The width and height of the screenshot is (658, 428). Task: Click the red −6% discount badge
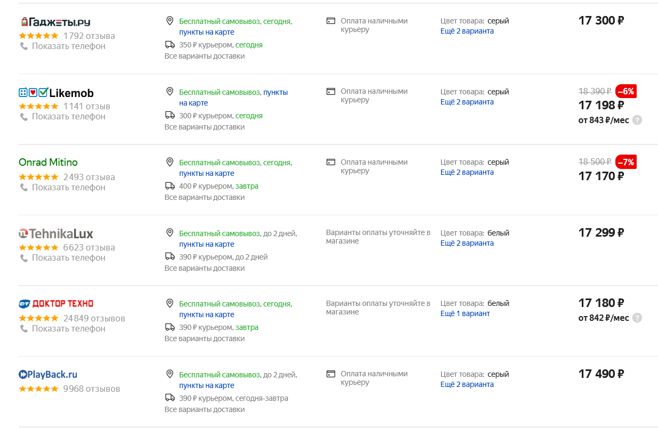click(625, 91)
